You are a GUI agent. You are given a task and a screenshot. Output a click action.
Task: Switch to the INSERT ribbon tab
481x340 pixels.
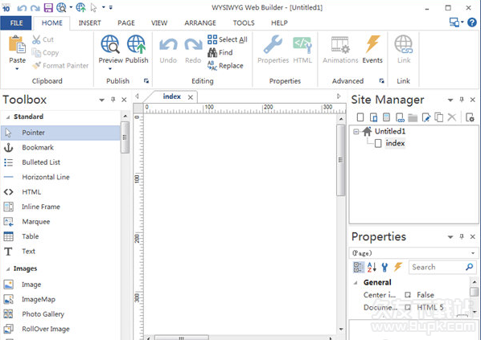pyautogui.click(x=89, y=23)
